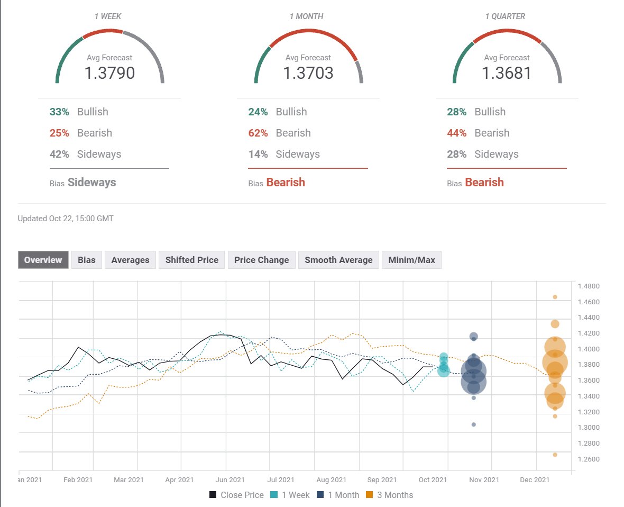624x507 pixels.
Task: Toggle the 1 Month legend series
Action: 337,495
